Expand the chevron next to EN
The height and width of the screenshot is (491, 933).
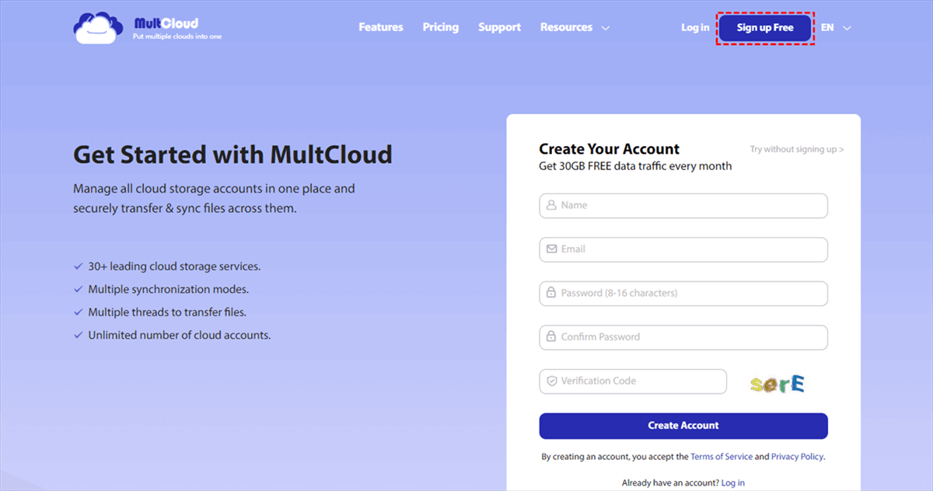[845, 28]
